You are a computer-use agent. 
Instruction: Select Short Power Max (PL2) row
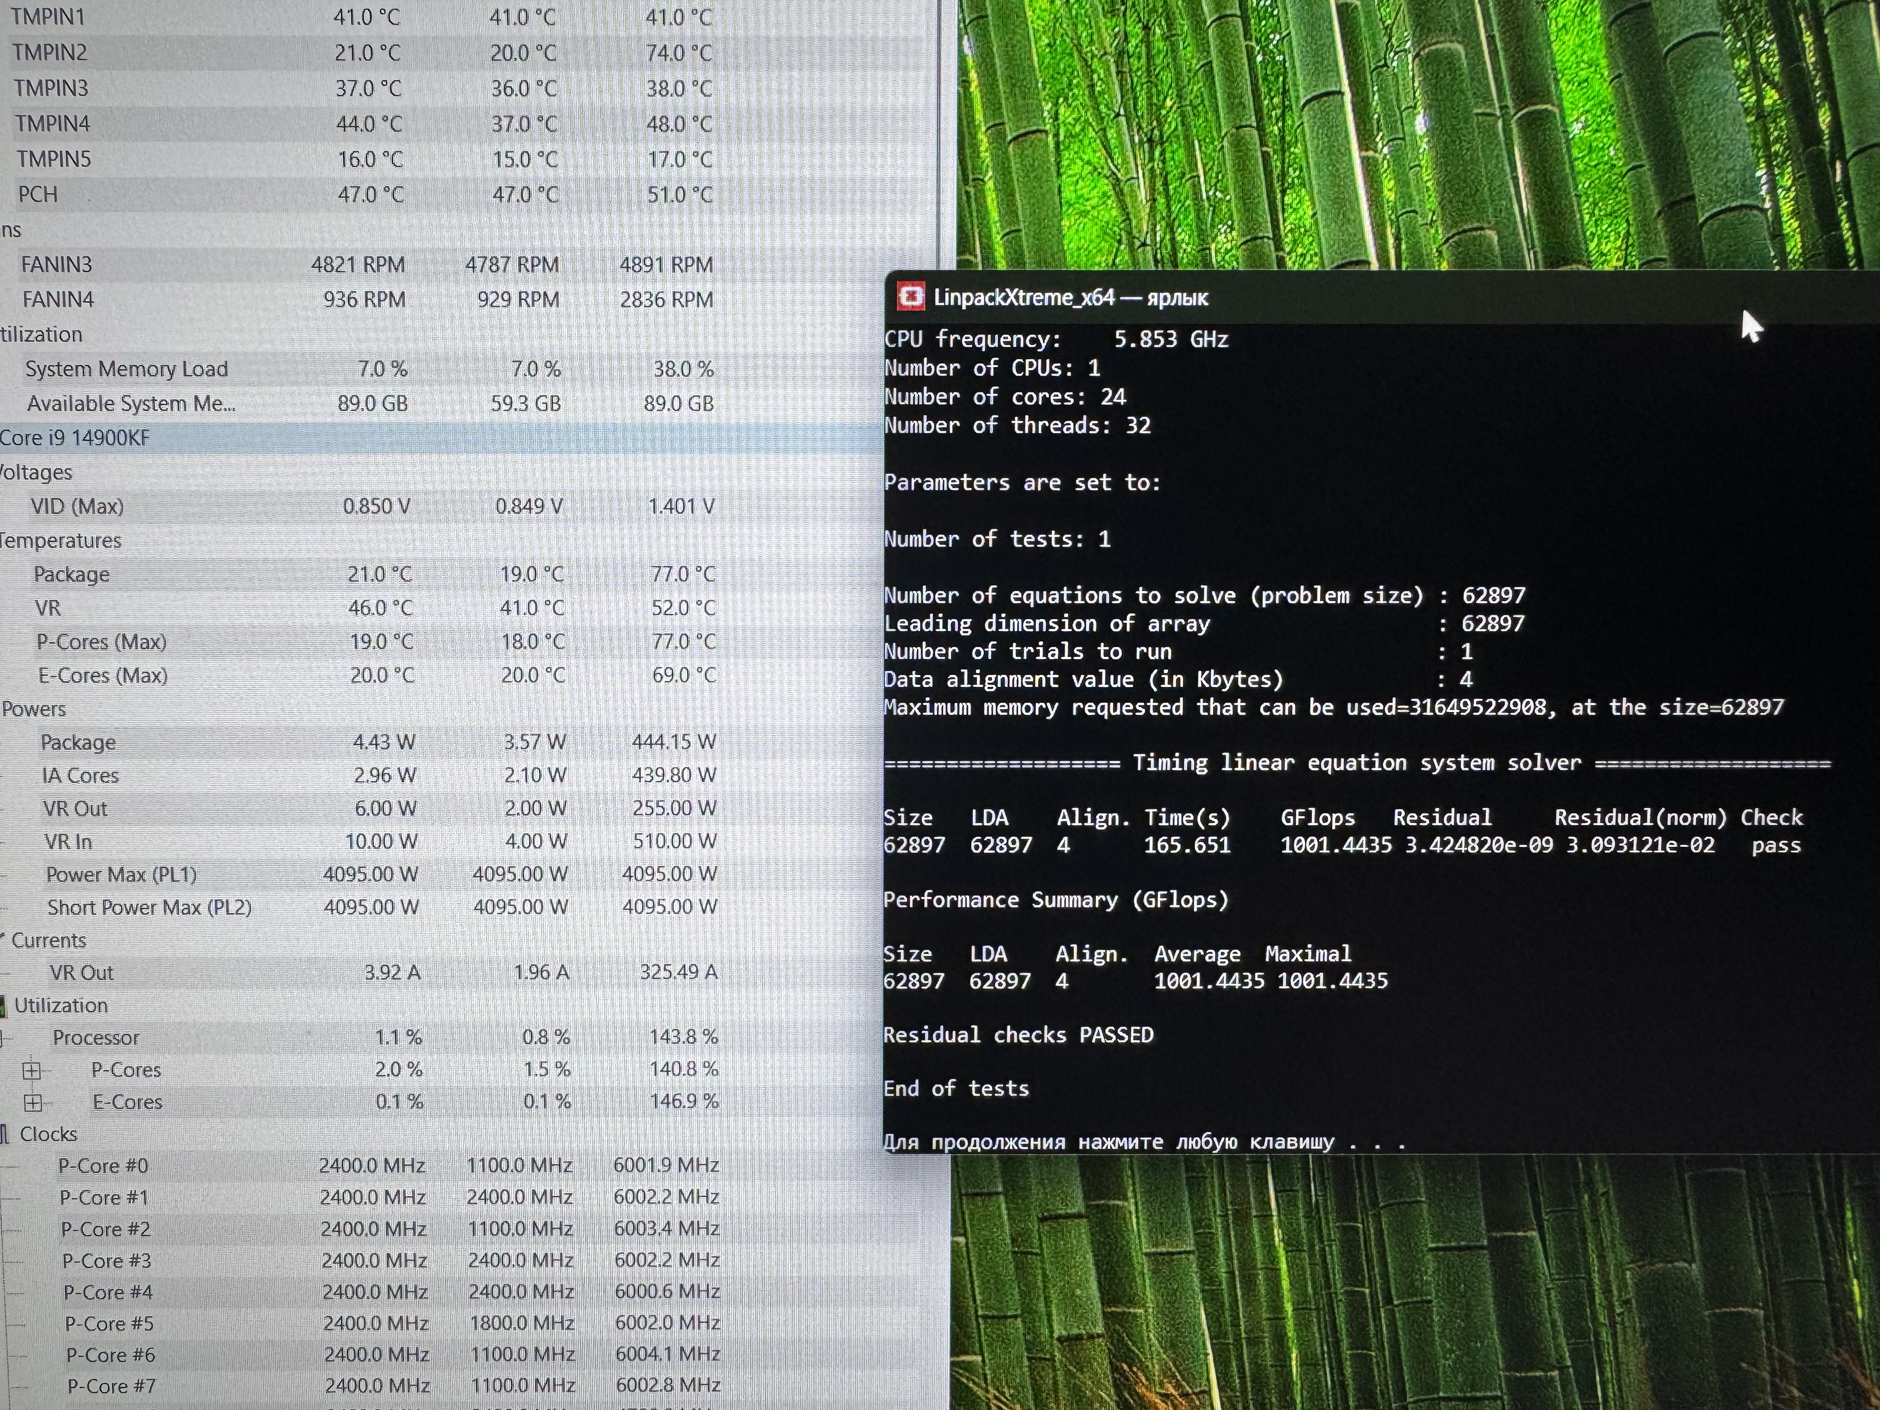[149, 907]
